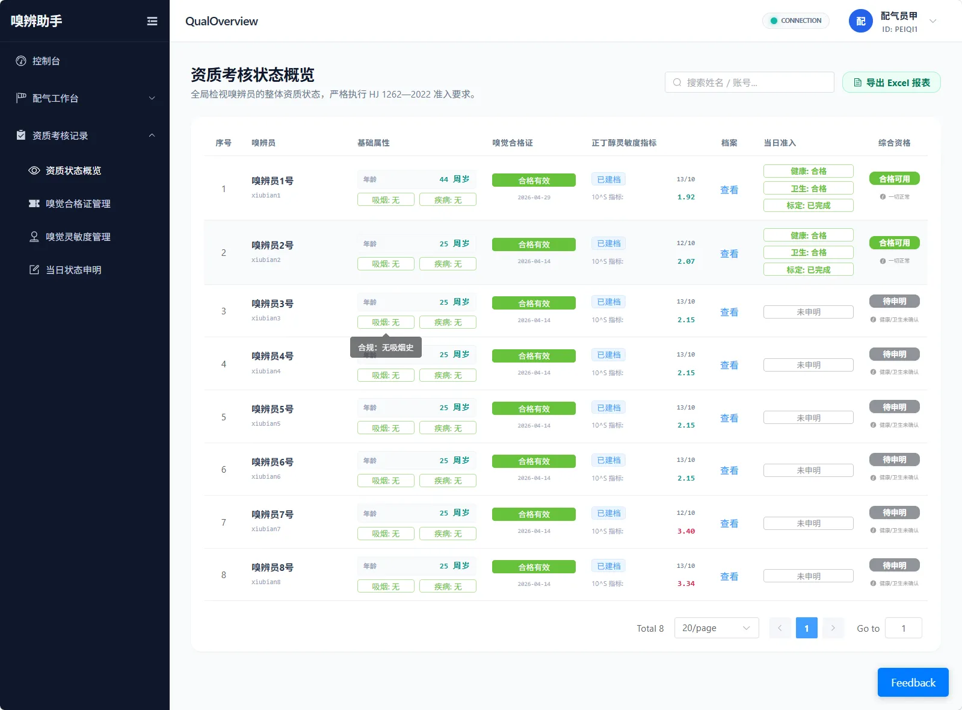This screenshot has height=710, width=962.
Task: Collapse the sidebar with the hamburger icon
Action: 152,21
